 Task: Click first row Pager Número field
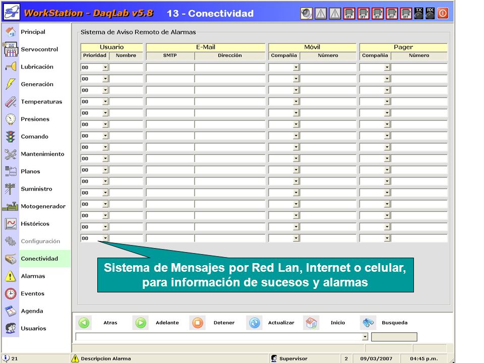click(419, 67)
